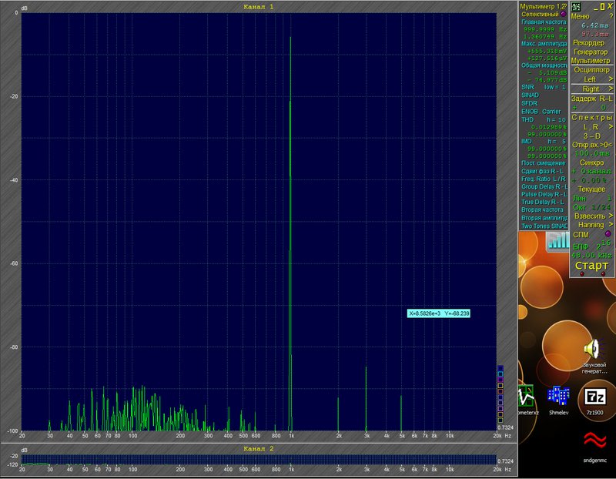Image resolution: width=616 pixels, height=479 pixels.
Task: Click the БПФ 2^16 size setting
Action: (x=591, y=246)
